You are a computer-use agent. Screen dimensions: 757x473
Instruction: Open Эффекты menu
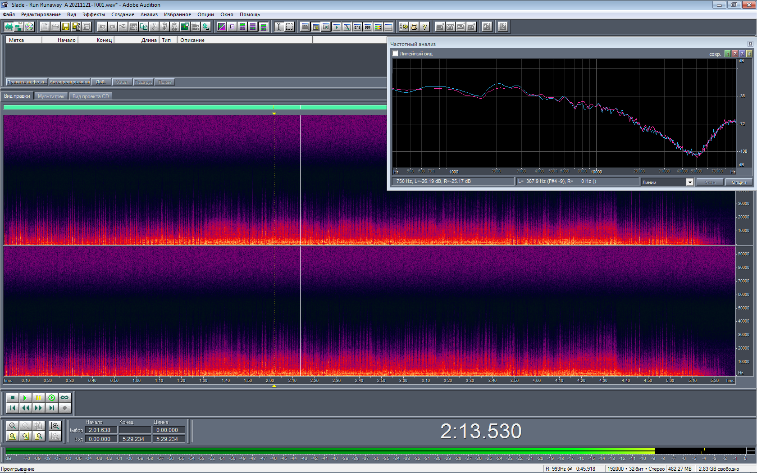(94, 14)
